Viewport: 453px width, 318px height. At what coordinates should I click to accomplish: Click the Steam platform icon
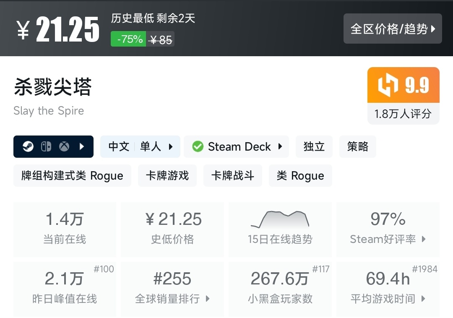(28, 146)
